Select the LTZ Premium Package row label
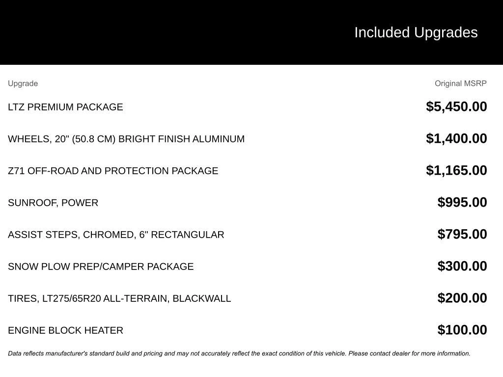The width and height of the screenshot is (503, 377). [65, 107]
